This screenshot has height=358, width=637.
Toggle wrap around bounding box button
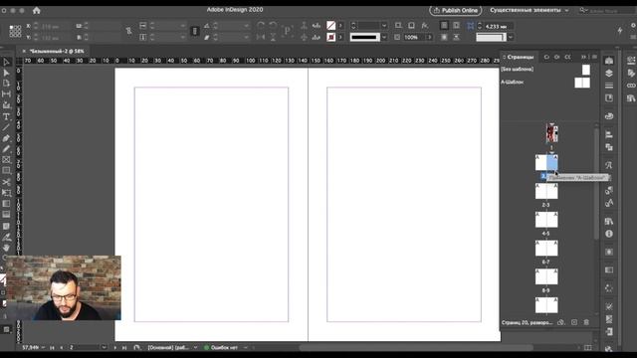point(456,26)
